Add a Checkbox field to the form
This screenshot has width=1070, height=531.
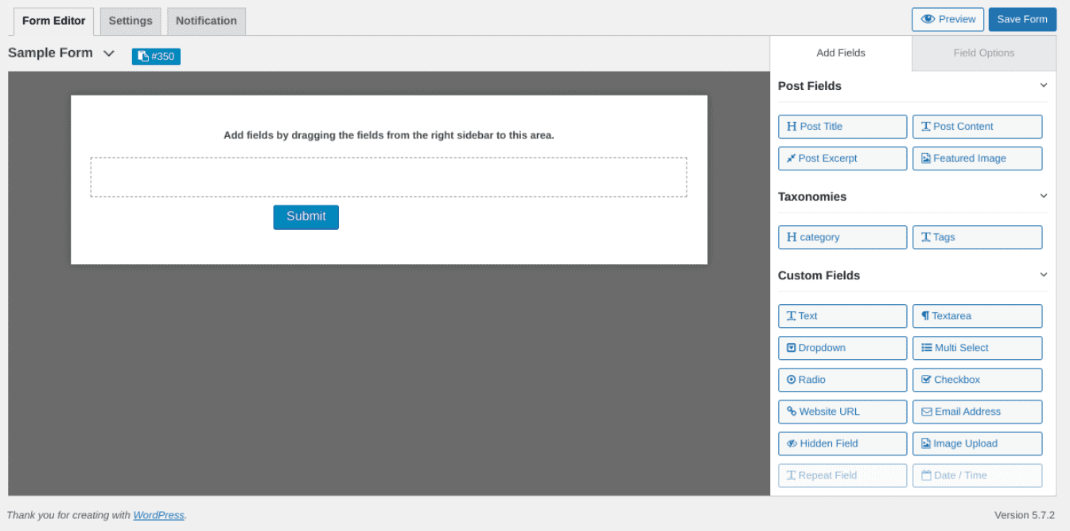pyautogui.click(x=977, y=380)
